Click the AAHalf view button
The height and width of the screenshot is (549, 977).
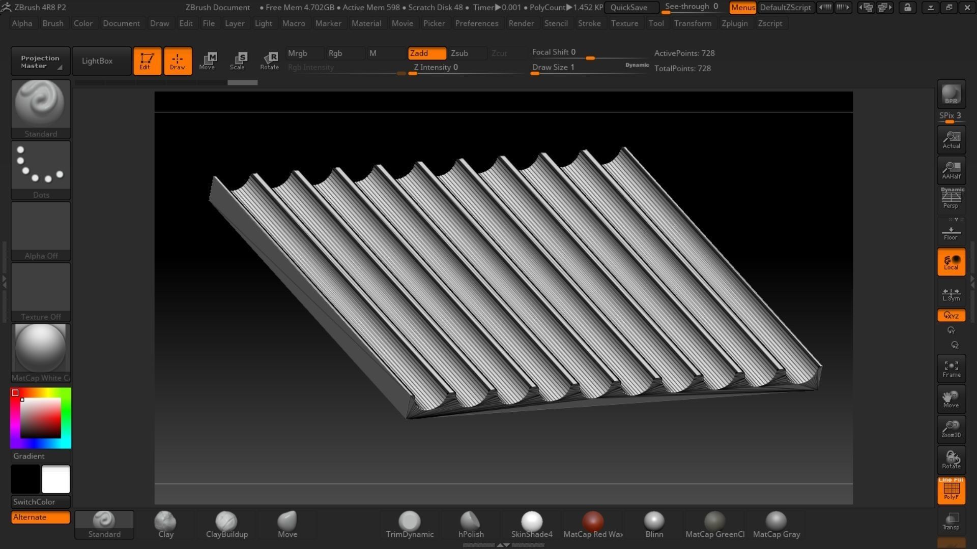[x=951, y=170]
